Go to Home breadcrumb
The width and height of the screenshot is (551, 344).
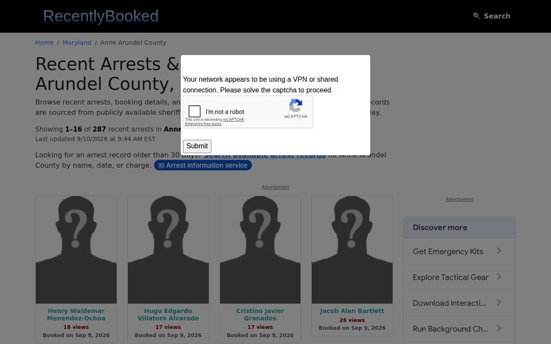pyautogui.click(x=44, y=43)
